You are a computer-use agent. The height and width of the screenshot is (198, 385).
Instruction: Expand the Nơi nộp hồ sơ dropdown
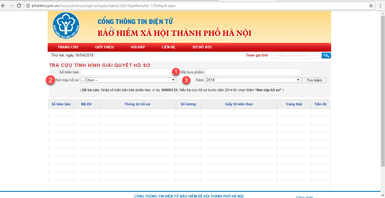(128, 80)
